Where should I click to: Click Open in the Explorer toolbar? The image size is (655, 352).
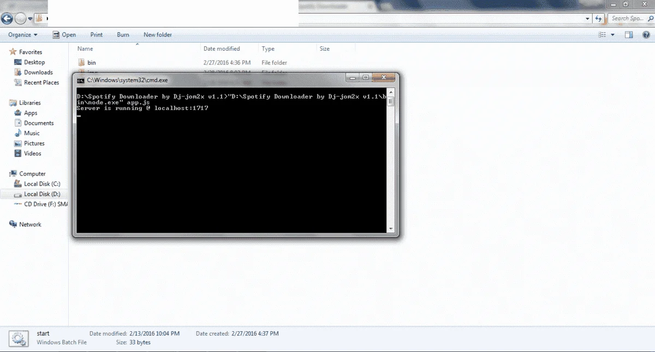pos(64,35)
